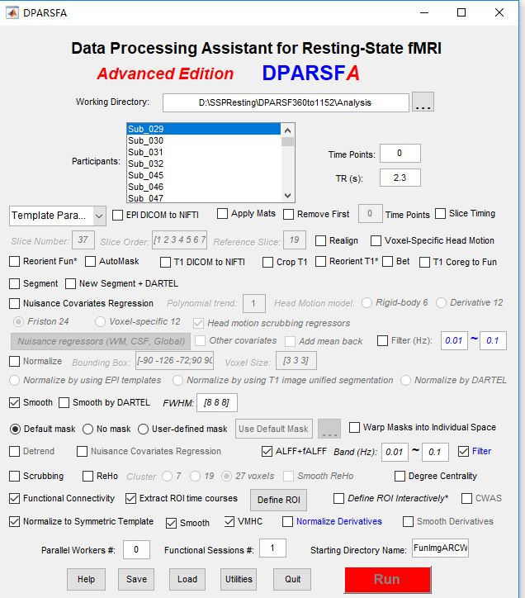Image resolution: width=525 pixels, height=598 pixels.
Task: Check Reorient Fun* option
Action: (15, 261)
